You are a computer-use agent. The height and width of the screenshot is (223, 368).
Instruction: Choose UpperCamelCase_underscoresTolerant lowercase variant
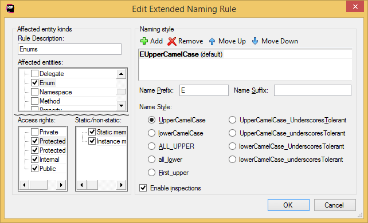[x=232, y=133]
